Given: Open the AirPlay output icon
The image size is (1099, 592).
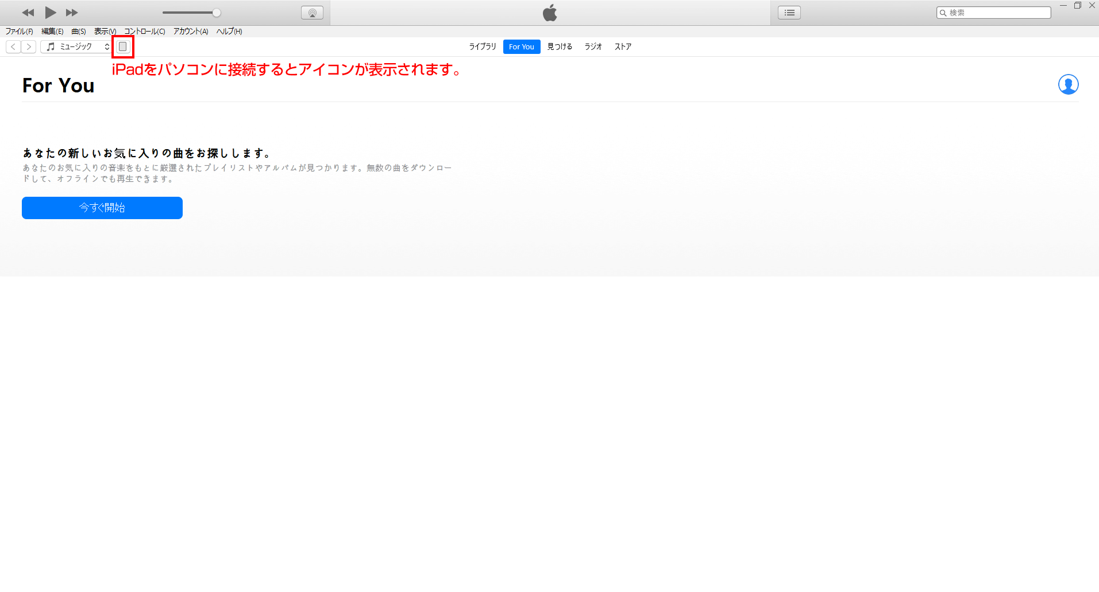Looking at the screenshot, I should 312,13.
